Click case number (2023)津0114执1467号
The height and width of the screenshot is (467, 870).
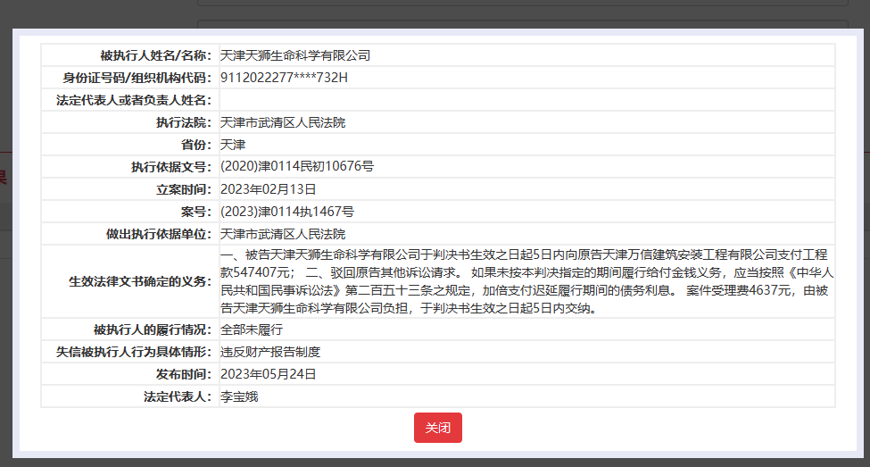[286, 212]
